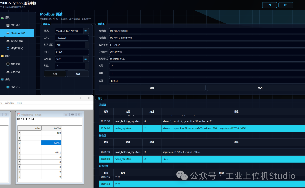Select the value 100 cell in row 0
The width and height of the screenshot is (305, 188).
51,133
